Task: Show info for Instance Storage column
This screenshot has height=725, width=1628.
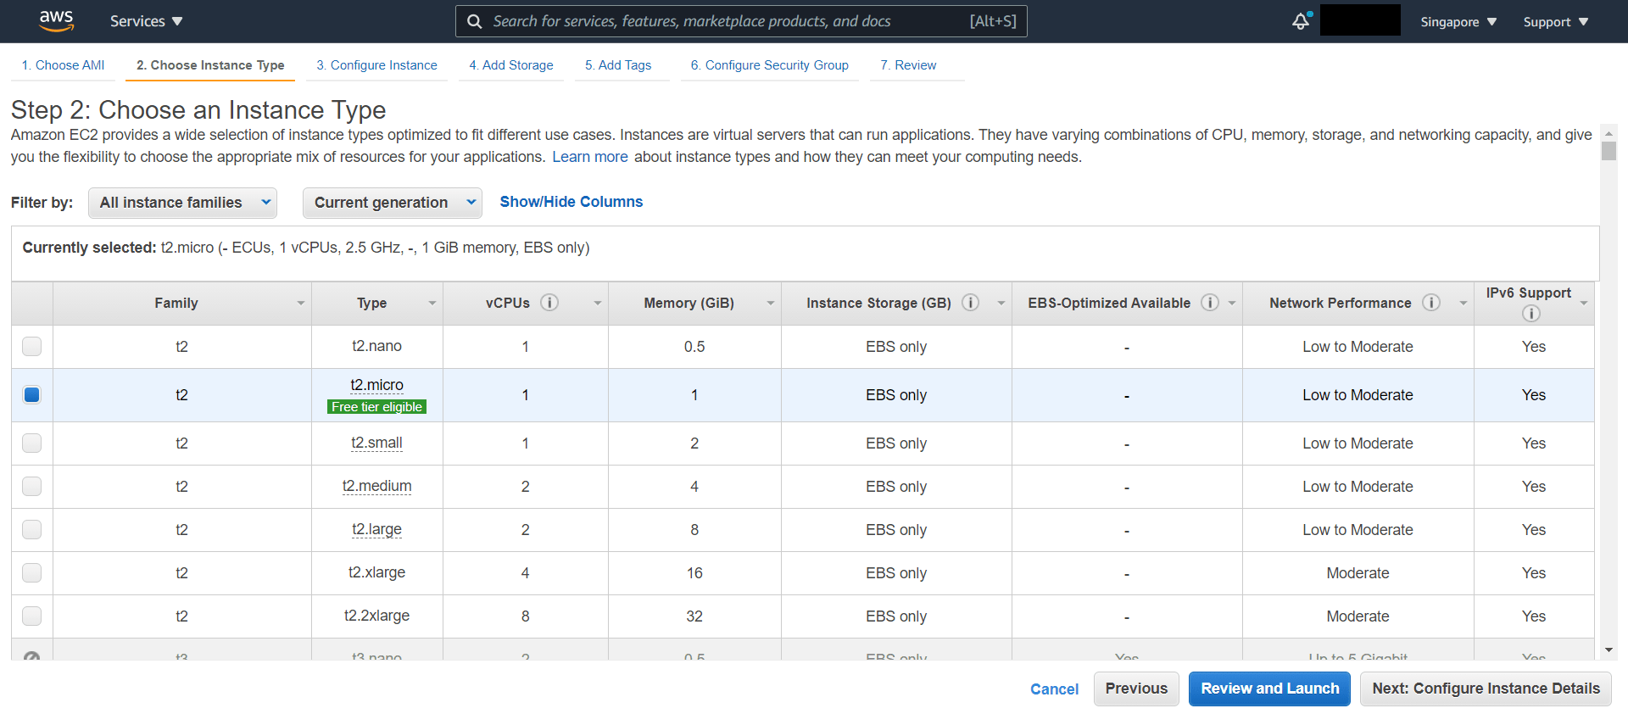Action: pos(971,303)
